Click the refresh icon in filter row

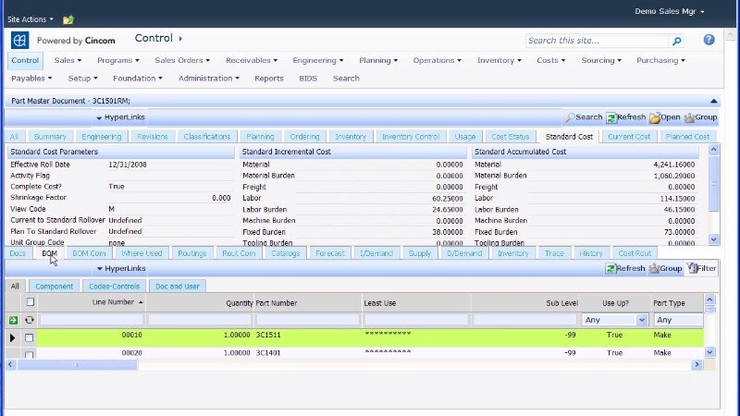coord(30,320)
